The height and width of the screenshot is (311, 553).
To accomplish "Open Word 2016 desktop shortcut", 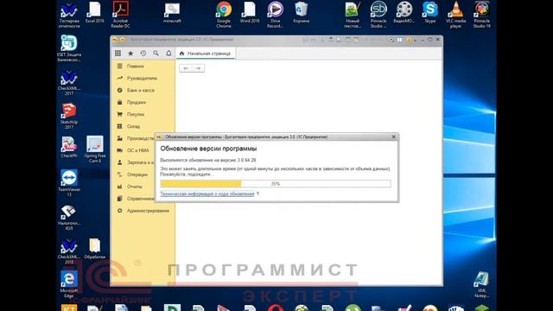I will click(250, 12).
